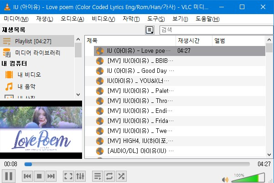Toggle loop repeat mode
Screen dimensions: 274x183
coord(109,176)
